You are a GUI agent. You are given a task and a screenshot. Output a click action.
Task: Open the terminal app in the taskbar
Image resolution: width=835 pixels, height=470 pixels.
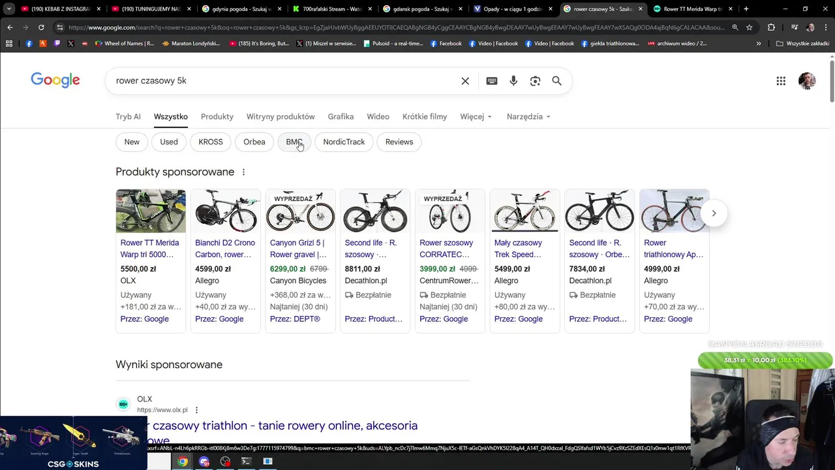[x=246, y=462]
